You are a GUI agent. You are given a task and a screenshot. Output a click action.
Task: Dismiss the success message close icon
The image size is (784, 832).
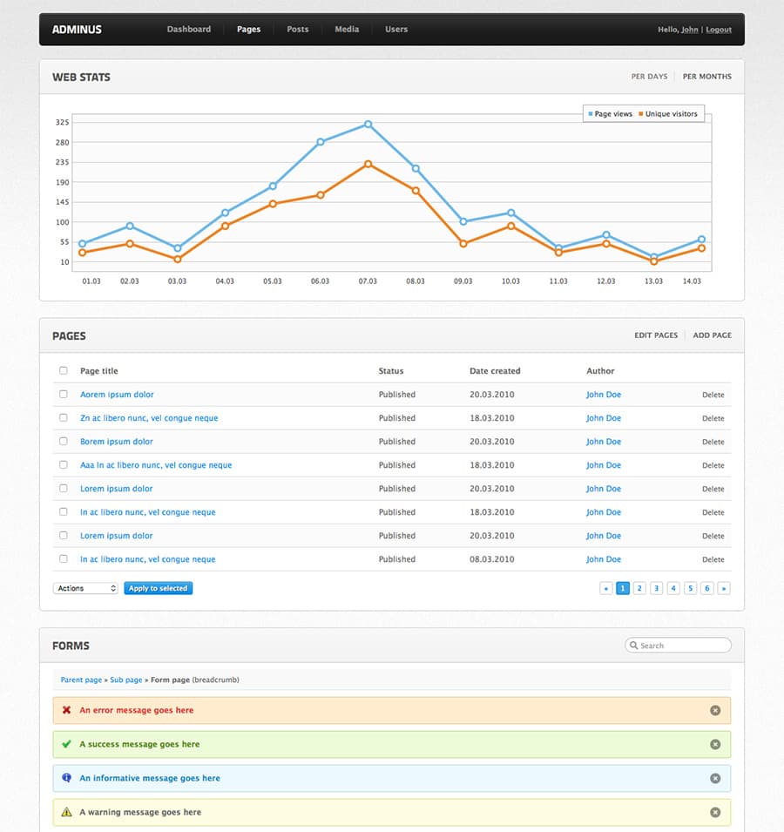pyautogui.click(x=715, y=744)
